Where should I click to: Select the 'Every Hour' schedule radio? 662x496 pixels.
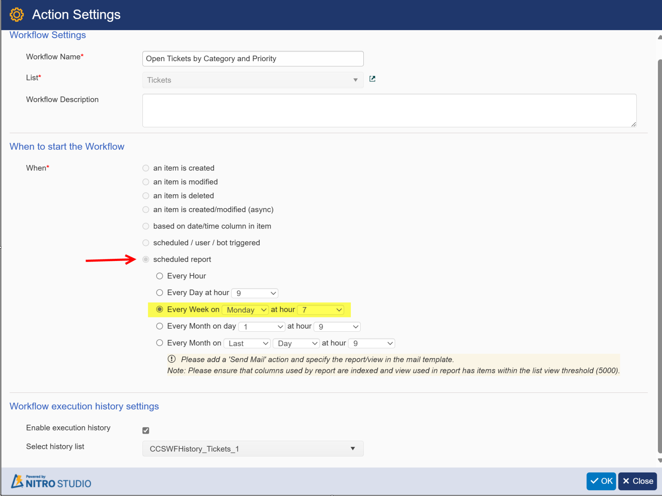pyautogui.click(x=160, y=276)
